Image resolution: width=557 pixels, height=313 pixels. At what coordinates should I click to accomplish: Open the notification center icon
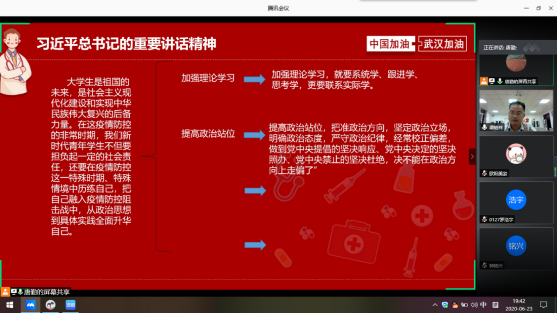tap(543, 305)
